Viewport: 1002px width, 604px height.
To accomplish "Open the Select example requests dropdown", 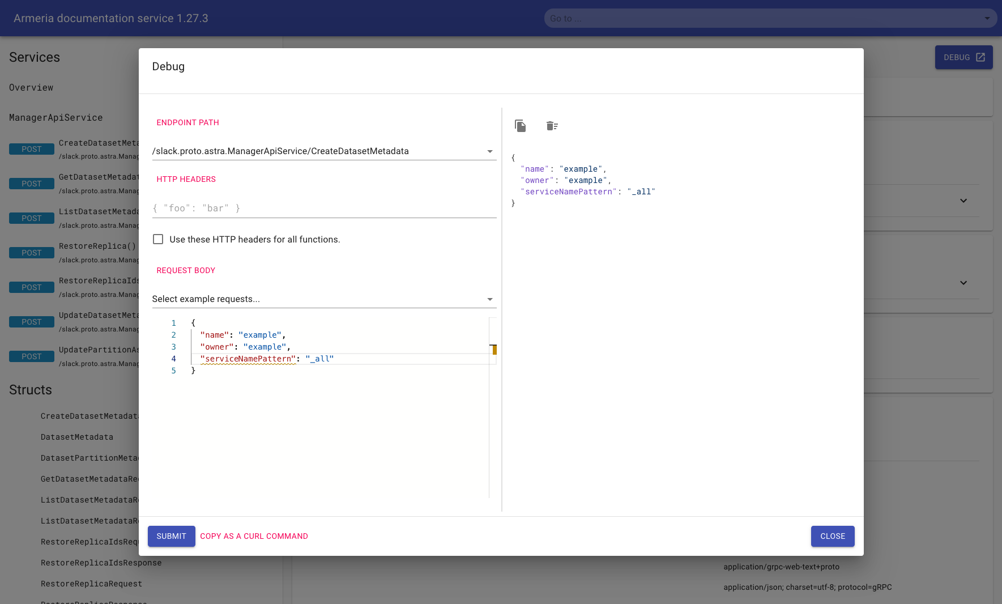I will coord(324,299).
